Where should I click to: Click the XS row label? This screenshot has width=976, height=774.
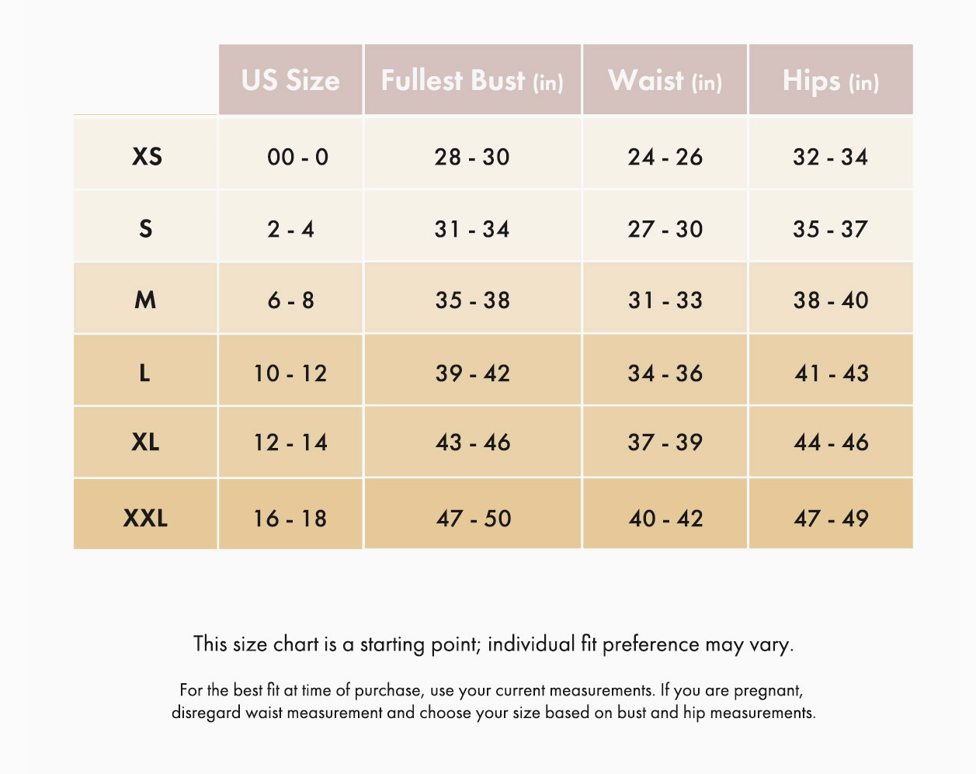click(147, 156)
